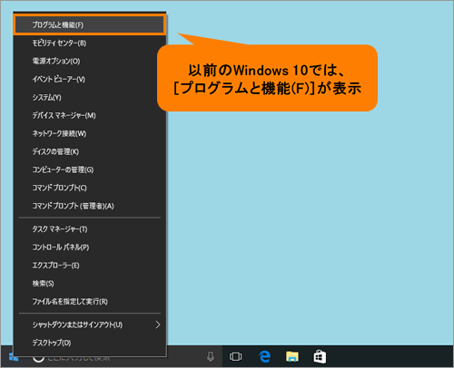Click システム(Y) menu item
The image size is (454, 368).
[x=90, y=97]
